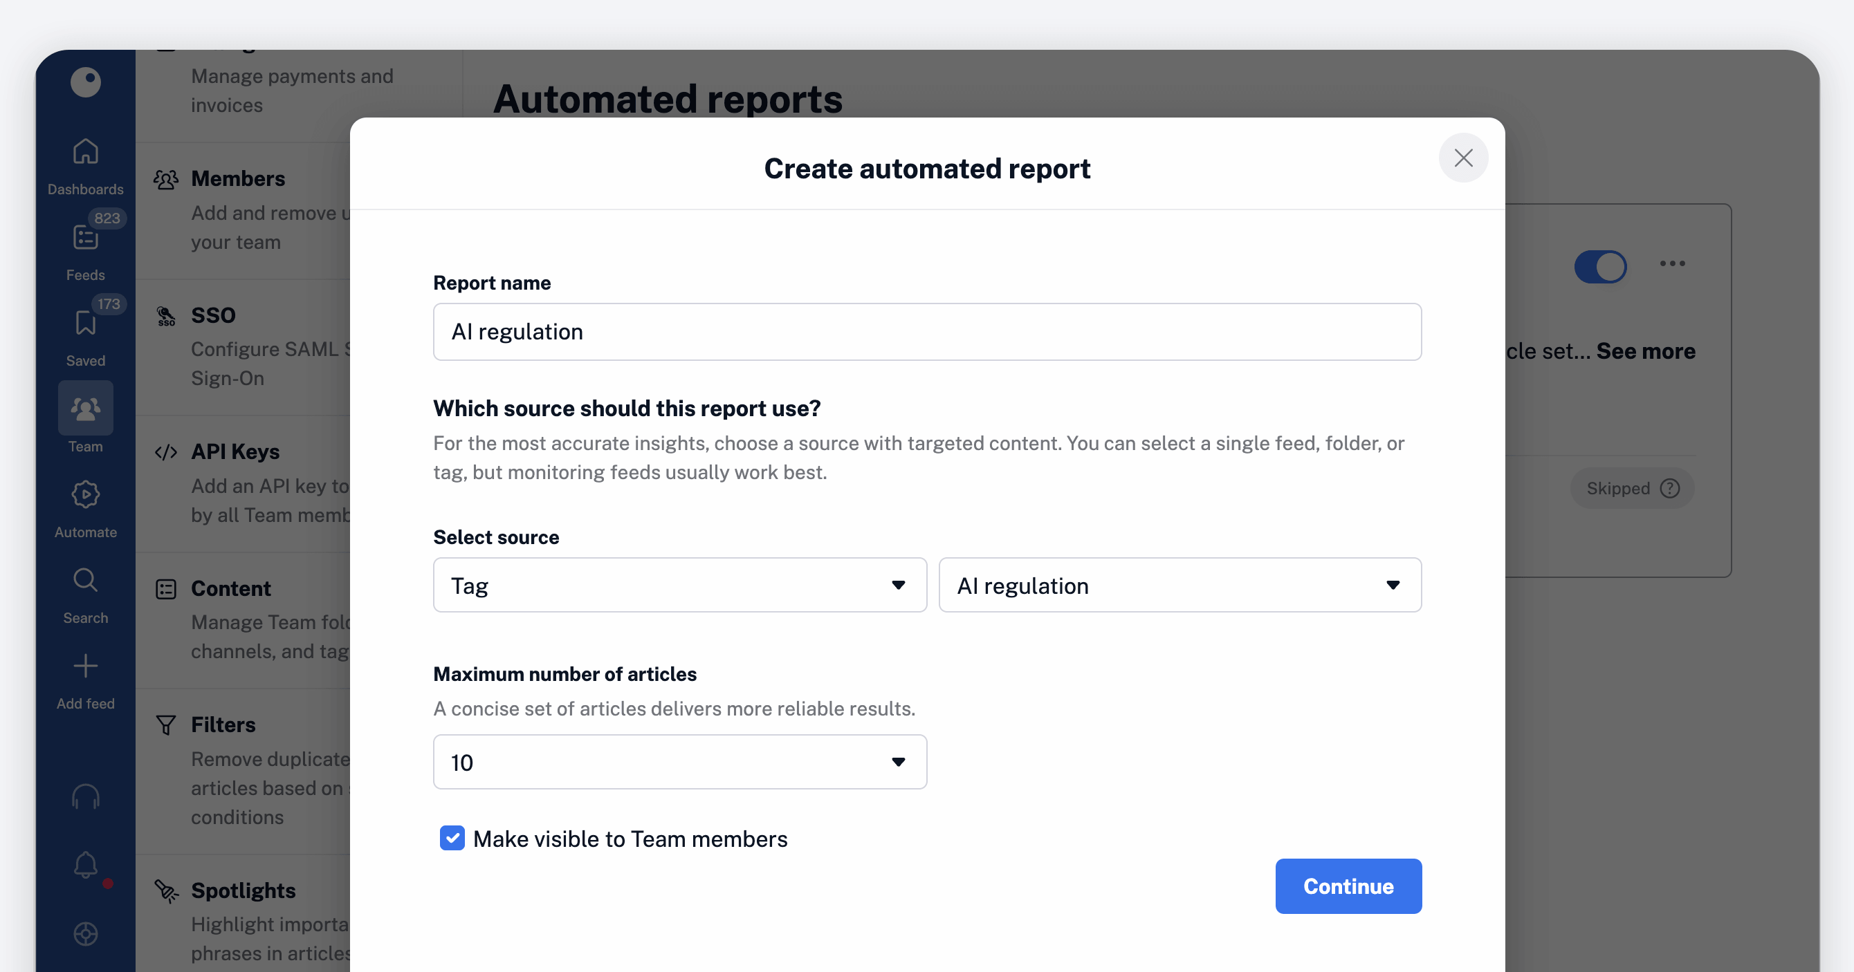1854x972 pixels.
Task: Open Dashboards from the sidebar
Action: tap(85, 153)
